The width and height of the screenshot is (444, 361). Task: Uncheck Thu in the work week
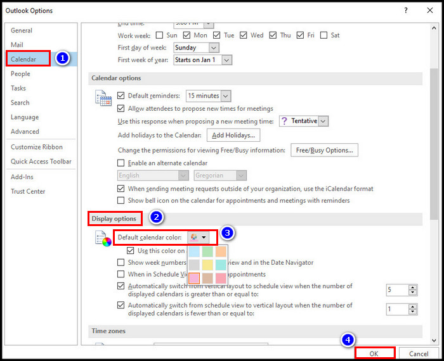[273, 35]
